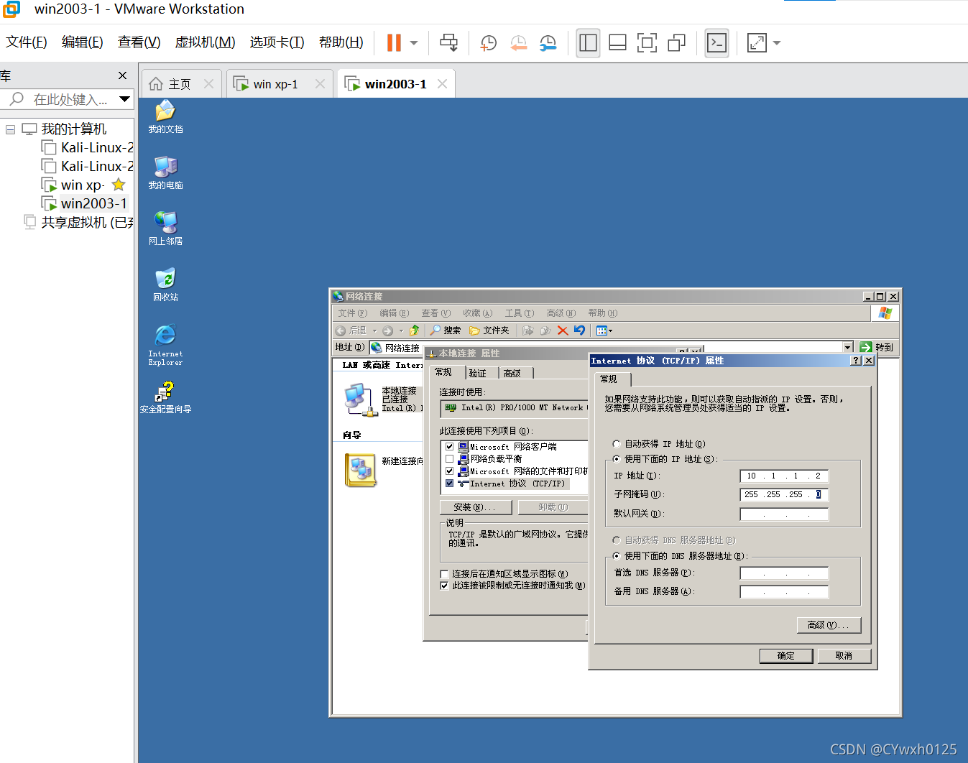
Task: Open dropdown next to stretch display icon
Action: click(x=777, y=43)
